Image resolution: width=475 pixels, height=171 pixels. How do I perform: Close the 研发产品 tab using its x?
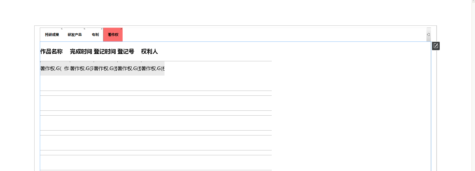pos(84,29)
